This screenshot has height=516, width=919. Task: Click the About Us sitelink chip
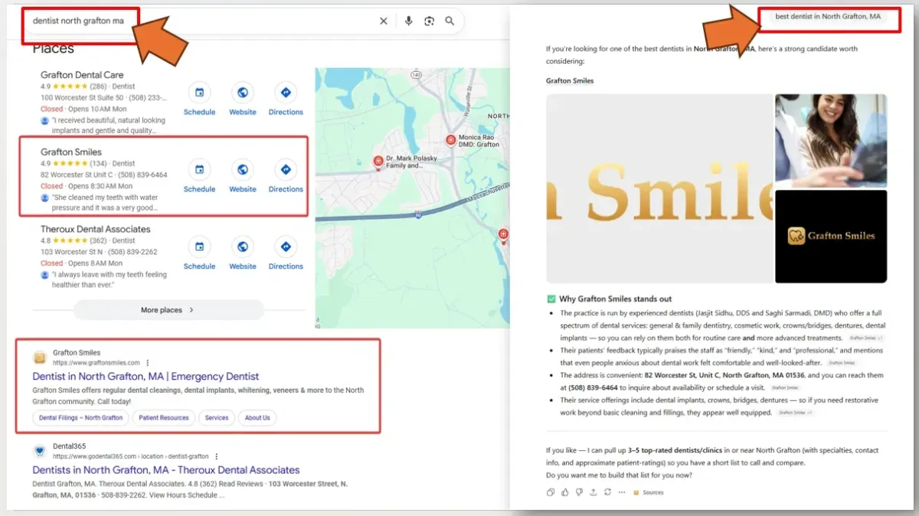[x=257, y=418]
